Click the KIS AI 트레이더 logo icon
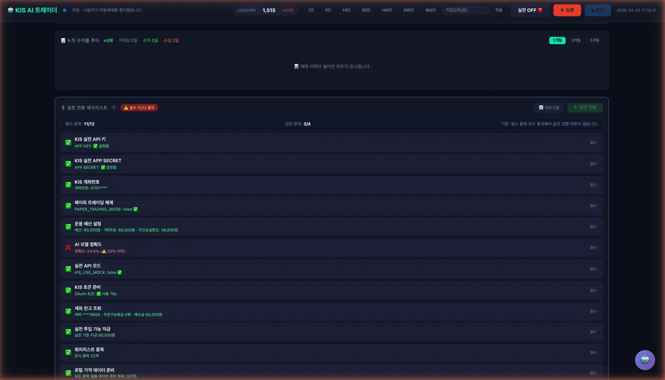 [10, 10]
